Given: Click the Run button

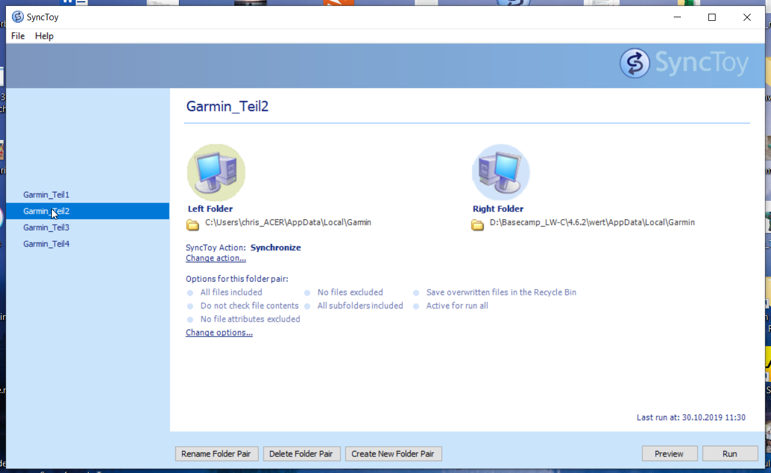Looking at the screenshot, I should pyautogui.click(x=730, y=454).
